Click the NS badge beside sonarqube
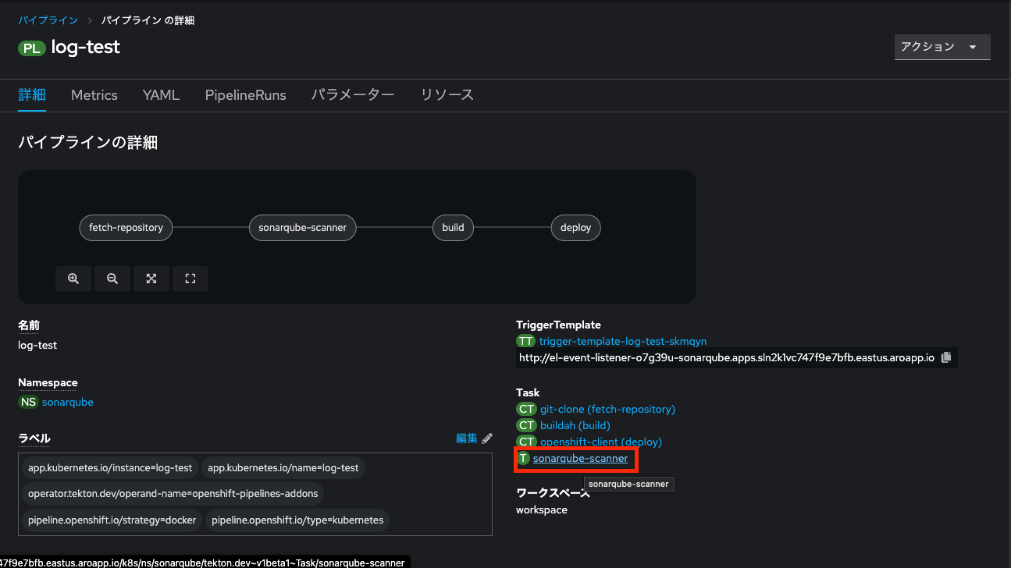Viewport: 1011px width, 568px height. [28, 402]
